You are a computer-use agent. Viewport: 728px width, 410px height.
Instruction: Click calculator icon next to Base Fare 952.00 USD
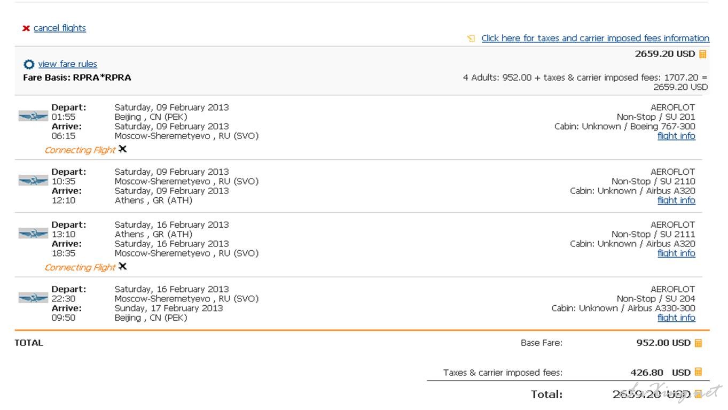coord(698,343)
